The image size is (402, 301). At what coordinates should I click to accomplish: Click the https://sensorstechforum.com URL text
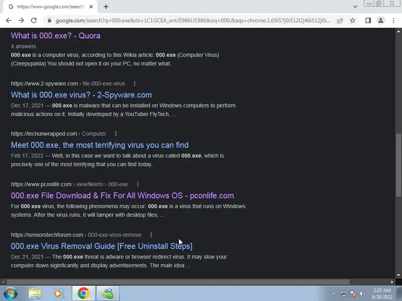click(47, 235)
